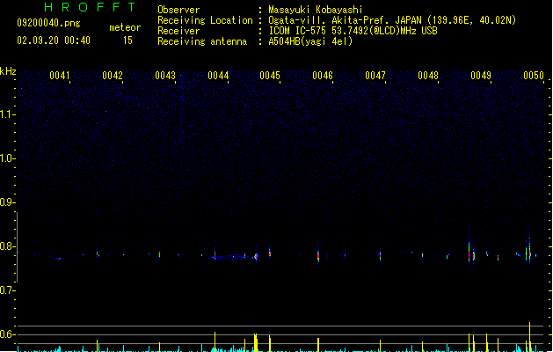Click the tall echo line near 0049

point(469,247)
